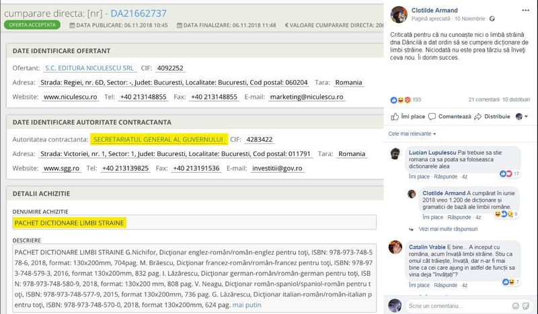538x314 pixels.
Task: Open the Cele mai relevante sort dropdown
Action: (x=412, y=134)
